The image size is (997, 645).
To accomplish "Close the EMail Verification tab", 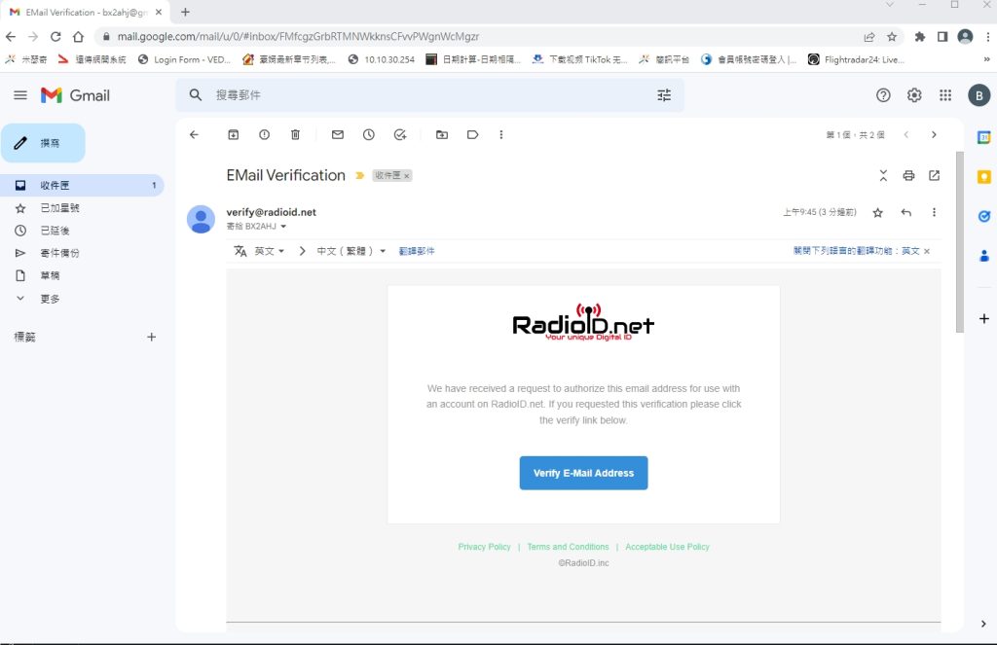I will (159, 12).
